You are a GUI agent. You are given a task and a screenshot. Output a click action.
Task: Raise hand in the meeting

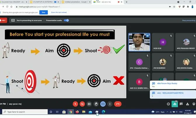(96, 104)
